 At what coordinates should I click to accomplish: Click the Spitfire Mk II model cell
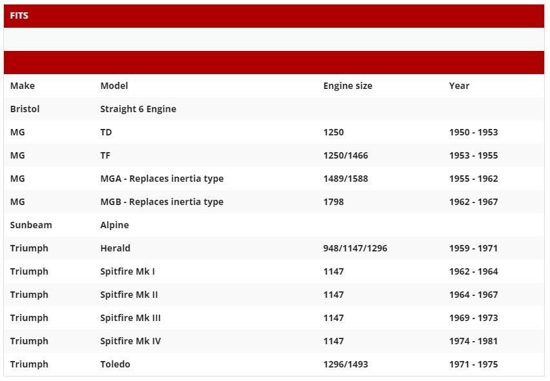pyautogui.click(x=129, y=295)
